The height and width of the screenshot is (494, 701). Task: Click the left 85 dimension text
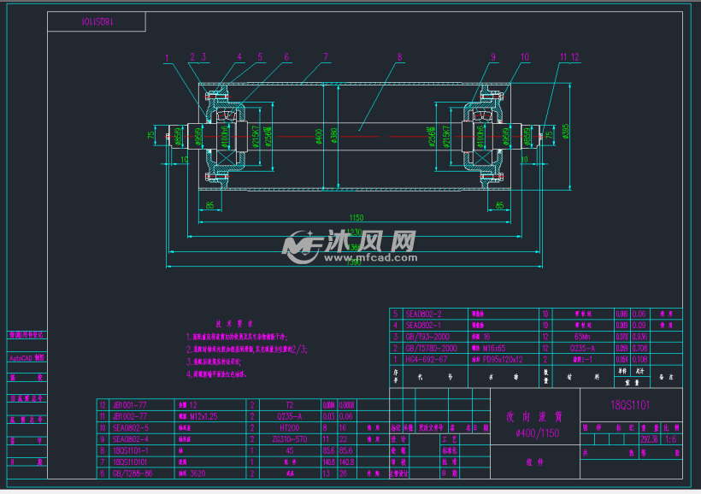tap(209, 204)
